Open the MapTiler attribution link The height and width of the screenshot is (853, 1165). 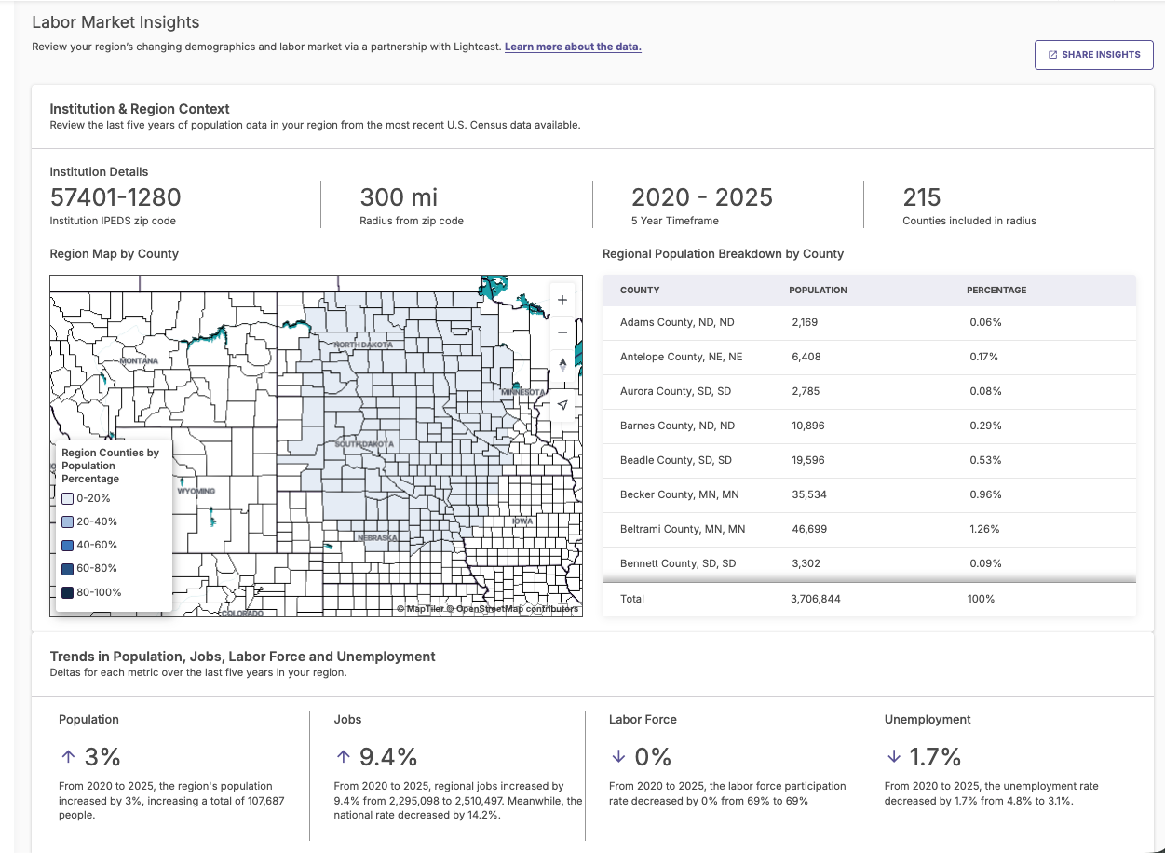point(419,609)
